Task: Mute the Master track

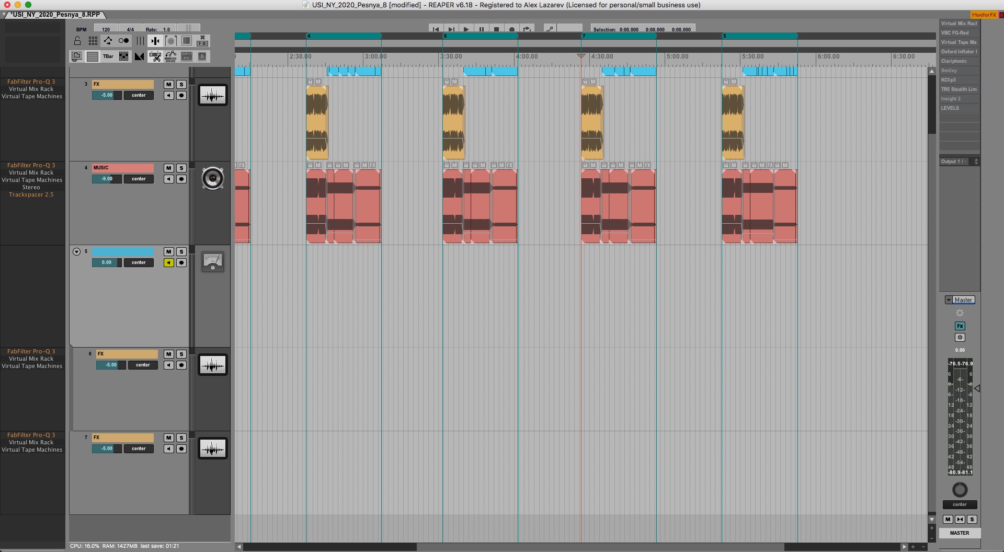Action: click(x=948, y=520)
